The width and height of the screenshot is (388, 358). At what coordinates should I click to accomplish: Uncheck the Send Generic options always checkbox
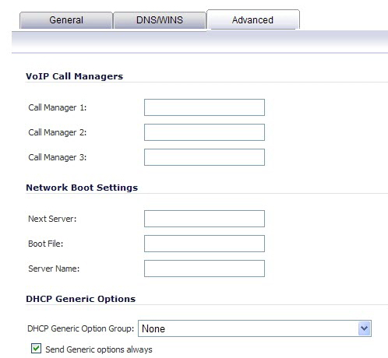[x=36, y=348]
